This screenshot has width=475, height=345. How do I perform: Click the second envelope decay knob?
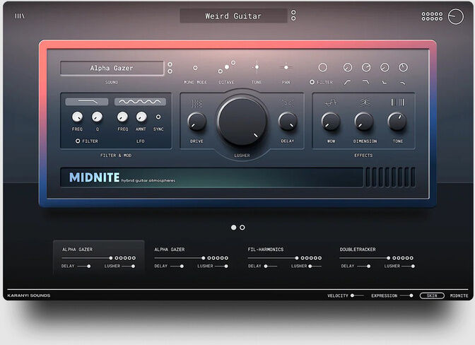point(366,67)
